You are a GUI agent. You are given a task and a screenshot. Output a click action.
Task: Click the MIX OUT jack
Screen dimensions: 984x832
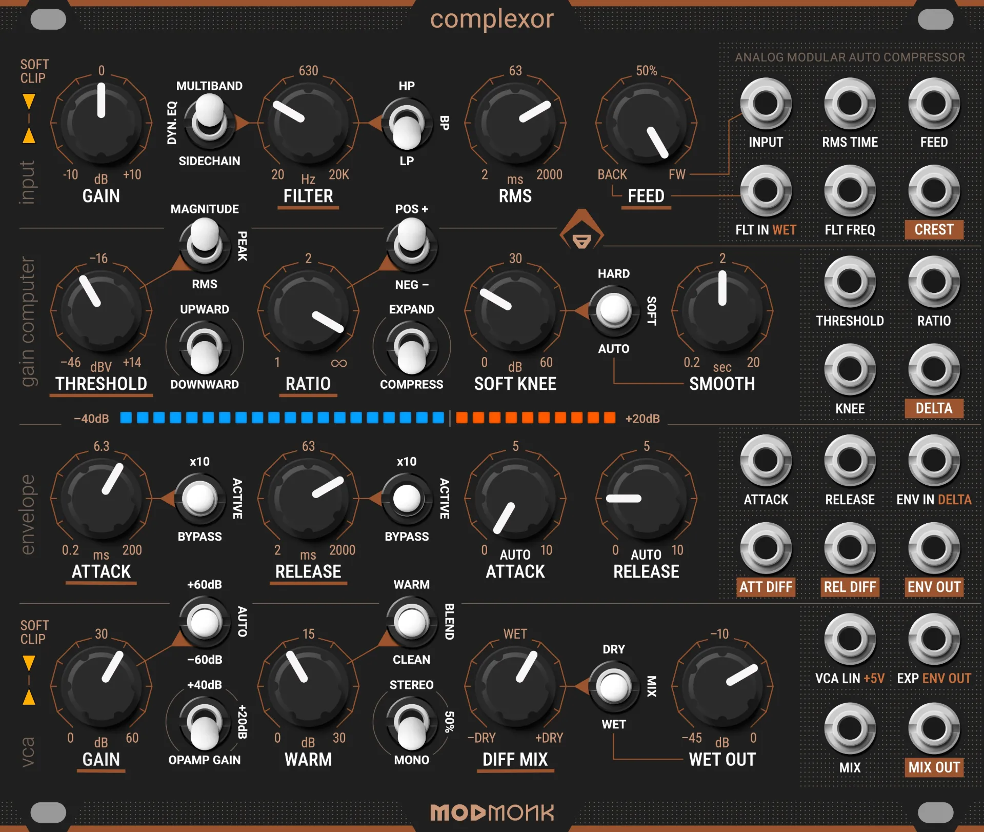tap(933, 728)
